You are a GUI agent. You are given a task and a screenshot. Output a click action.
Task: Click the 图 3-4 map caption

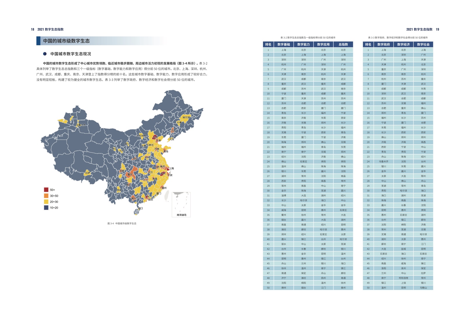pos(122,223)
